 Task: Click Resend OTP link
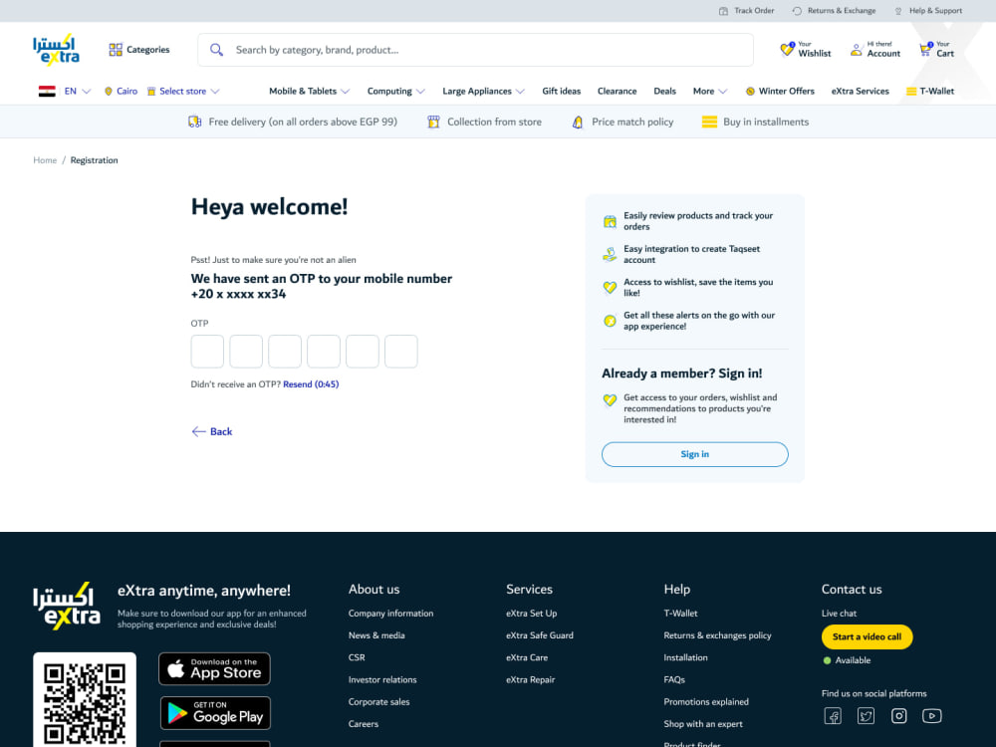pos(311,384)
